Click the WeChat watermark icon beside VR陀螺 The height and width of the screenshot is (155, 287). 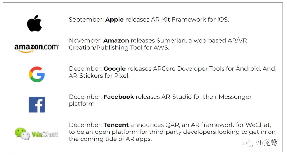(248, 142)
